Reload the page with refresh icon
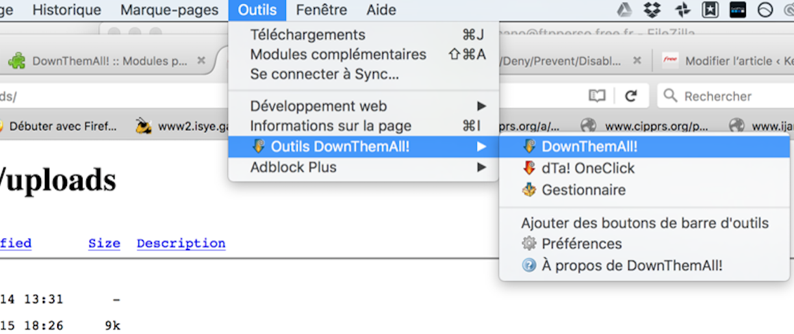 pyautogui.click(x=630, y=96)
